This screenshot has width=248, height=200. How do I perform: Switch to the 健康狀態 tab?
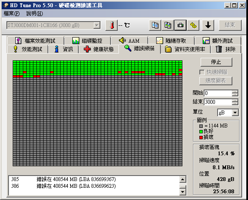[x=99, y=49]
